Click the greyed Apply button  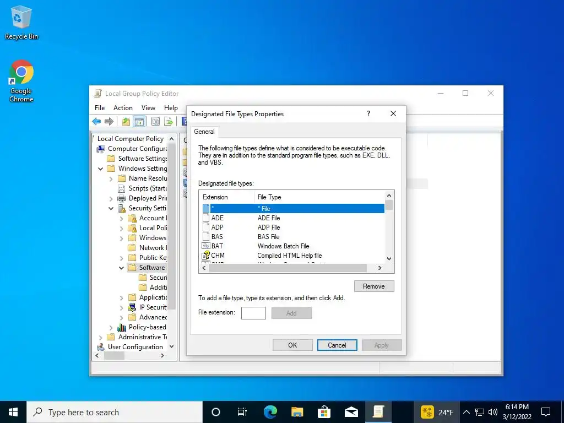click(x=382, y=345)
